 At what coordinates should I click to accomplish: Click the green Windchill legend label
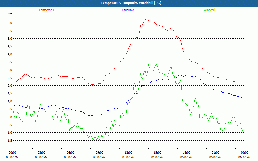click(x=210, y=10)
